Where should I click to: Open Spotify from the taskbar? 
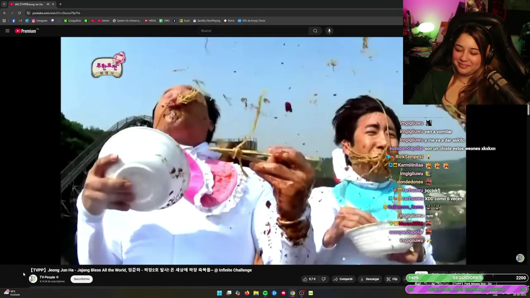[x=265, y=293]
